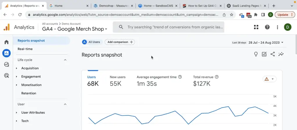
Task: Open a new browser tab
Action: pos(274,6)
